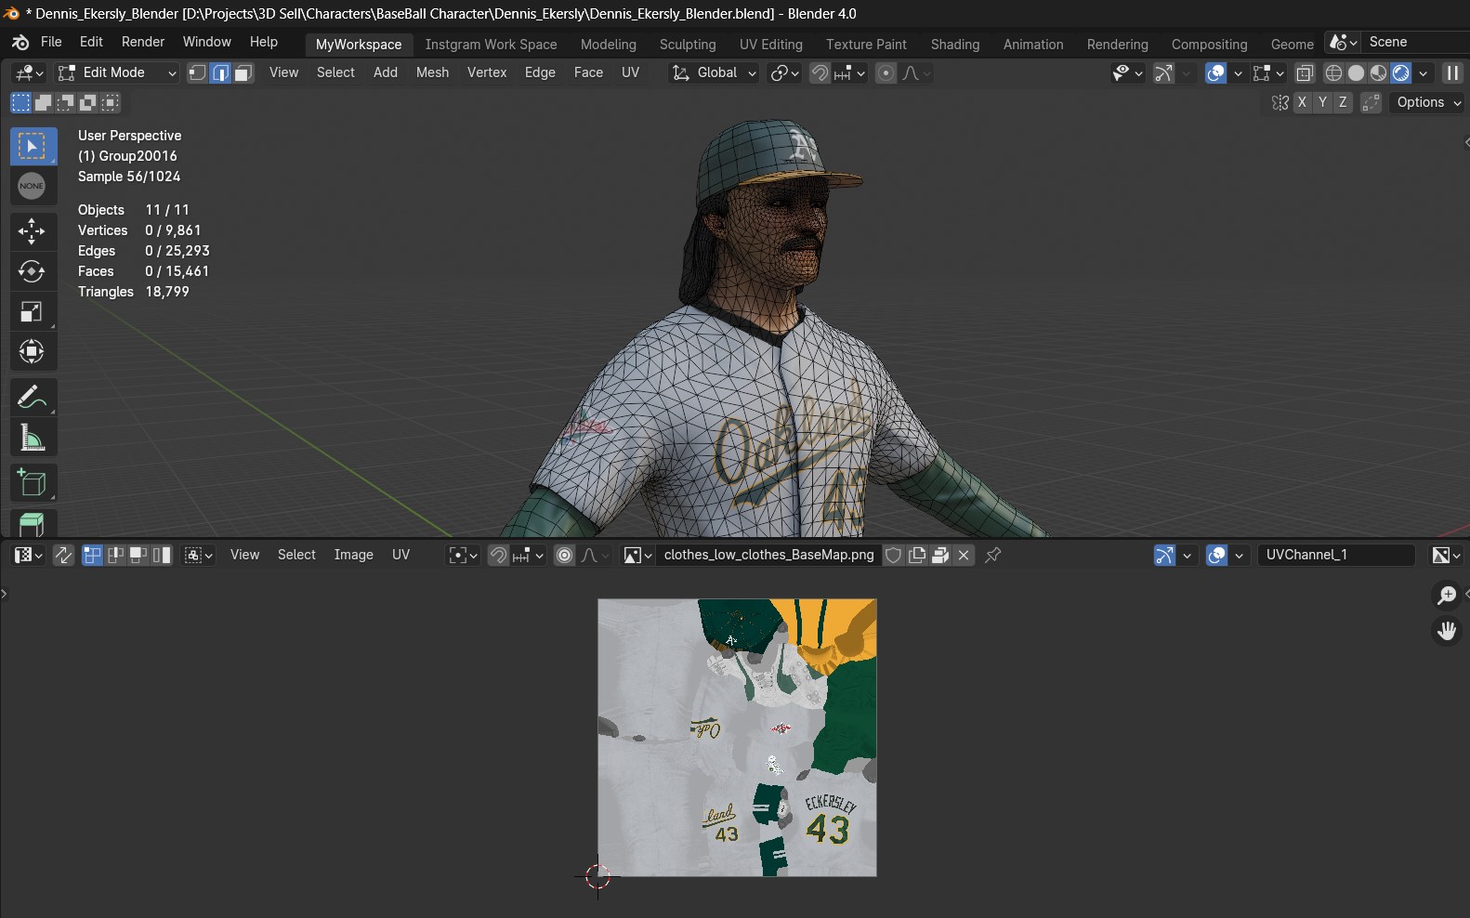This screenshot has height=918, width=1470.
Task: Toggle viewport overlays button
Action: [x=1215, y=72]
